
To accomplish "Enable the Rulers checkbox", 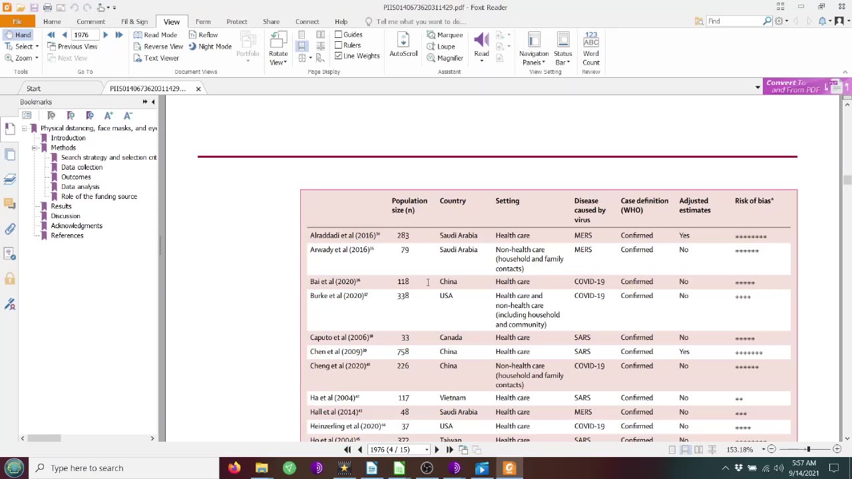I will pyautogui.click(x=339, y=45).
